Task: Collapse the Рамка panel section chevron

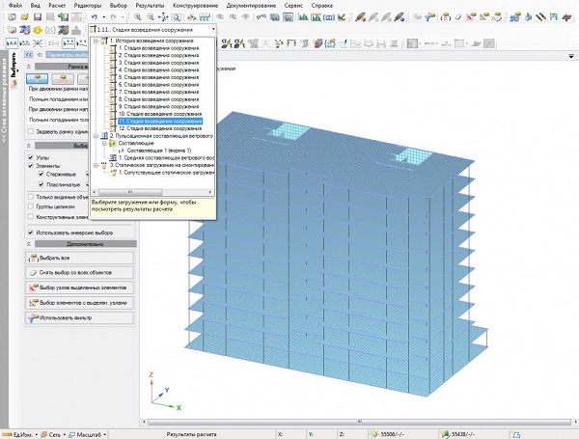Action: [28, 67]
